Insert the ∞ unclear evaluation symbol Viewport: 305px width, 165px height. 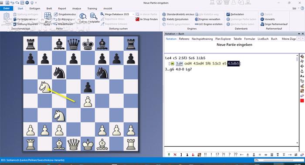266,155
